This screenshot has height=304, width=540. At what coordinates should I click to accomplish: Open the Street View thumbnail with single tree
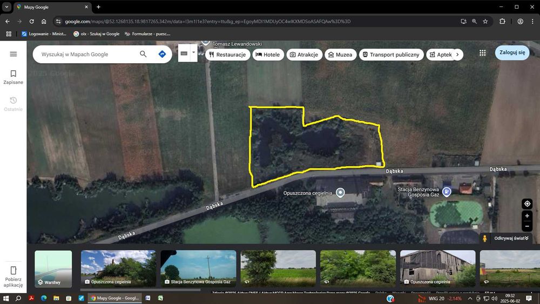click(278, 268)
